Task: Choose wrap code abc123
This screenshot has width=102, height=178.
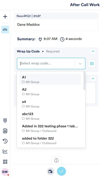Action: (x=50, y=116)
